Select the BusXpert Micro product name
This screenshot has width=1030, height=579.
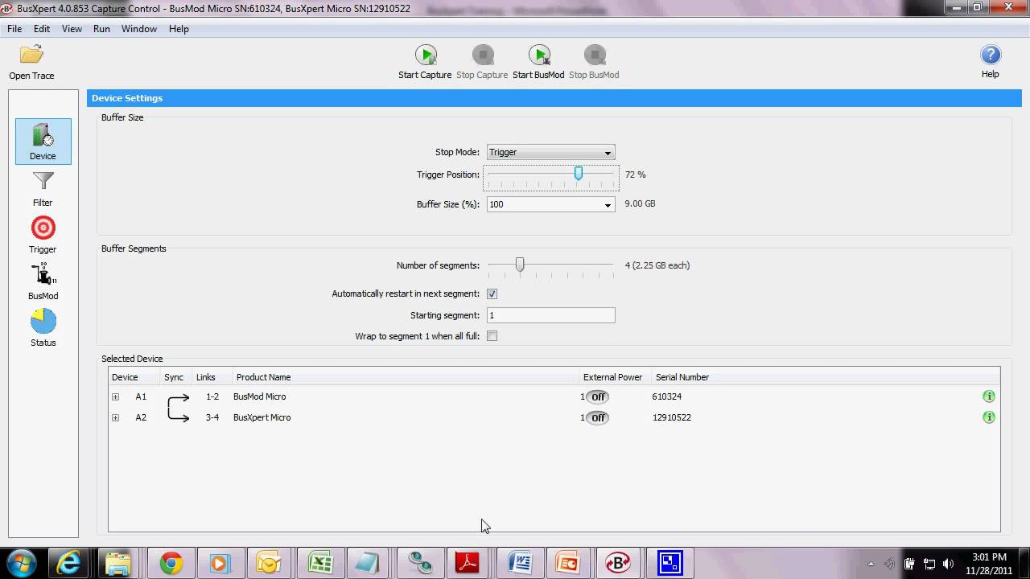[x=262, y=417]
